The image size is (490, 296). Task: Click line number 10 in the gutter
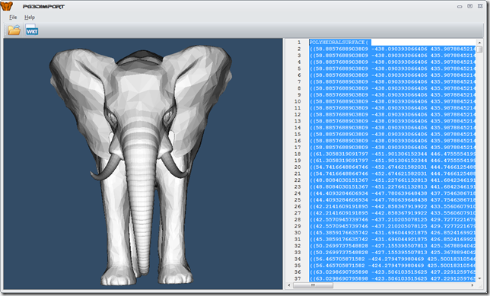(297, 101)
